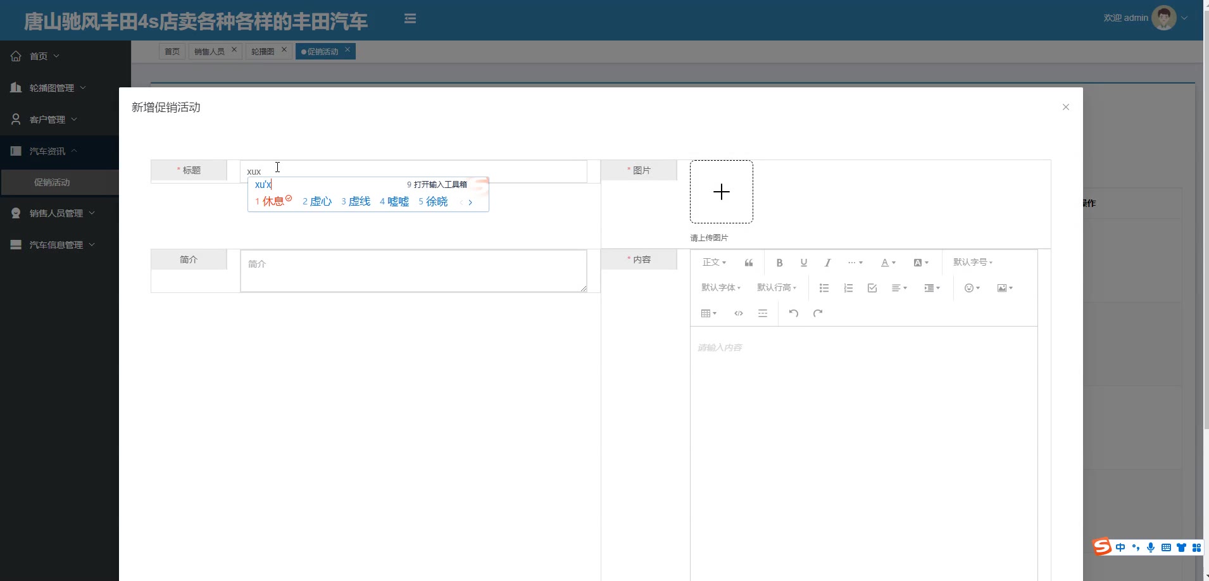Undo the last editor action
The image size is (1209, 581).
click(794, 313)
